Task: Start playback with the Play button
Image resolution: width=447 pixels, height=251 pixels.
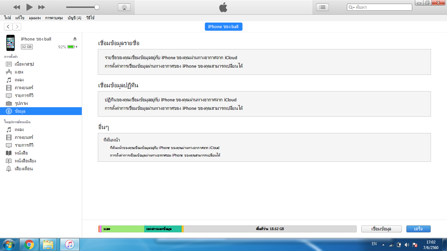Action: pyautogui.click(x=29, y=7)
